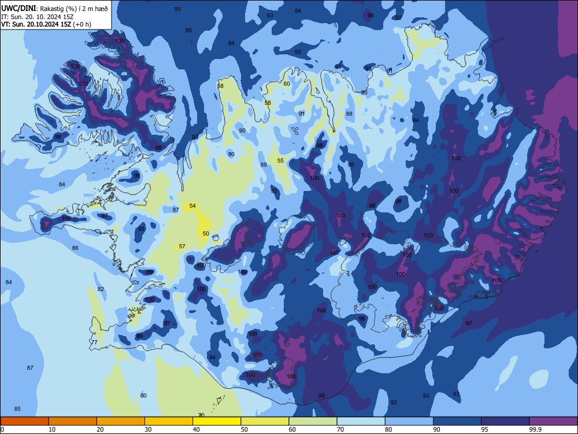The image size is (578, 434).
Task: Click the legend label 99.9
Action: (x=535, y=429)
